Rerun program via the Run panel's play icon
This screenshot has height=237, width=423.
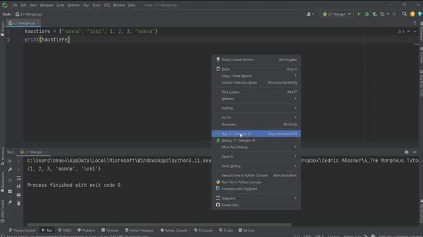(10, 161)
